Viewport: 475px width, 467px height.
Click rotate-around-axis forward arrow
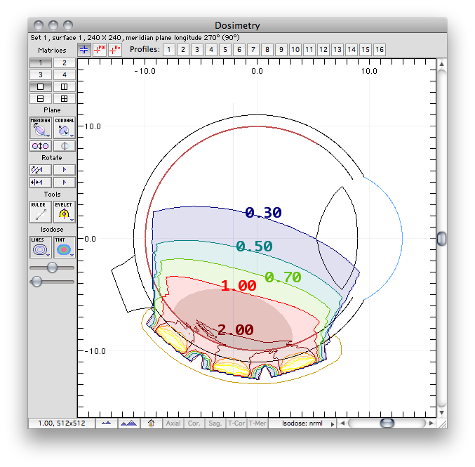point(65,170)
